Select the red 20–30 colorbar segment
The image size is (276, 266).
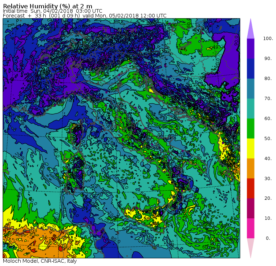click(x=251, y=188)
